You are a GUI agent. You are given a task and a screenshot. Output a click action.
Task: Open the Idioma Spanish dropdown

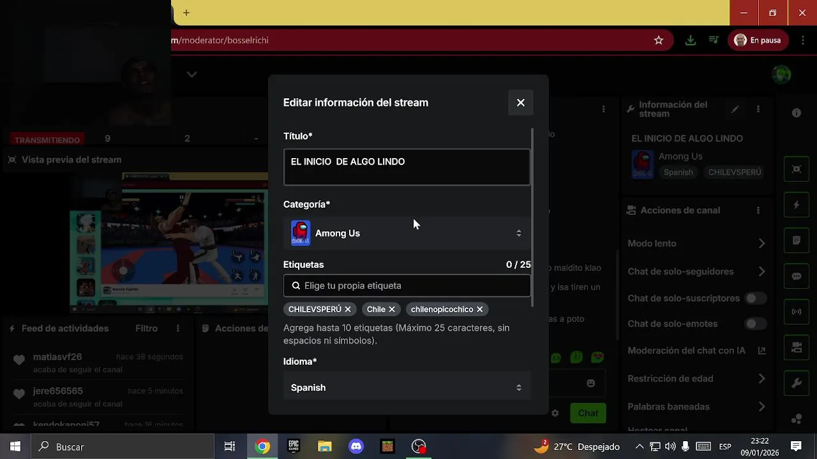[407, 388]
